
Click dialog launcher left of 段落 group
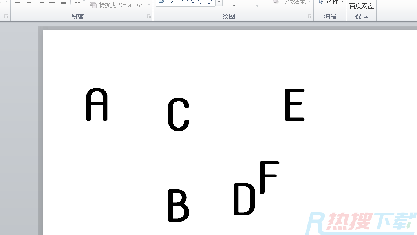coord(6,16)
